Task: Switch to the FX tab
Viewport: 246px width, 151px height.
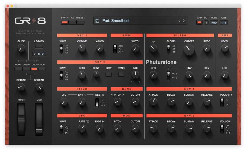Action: (72, 22)
